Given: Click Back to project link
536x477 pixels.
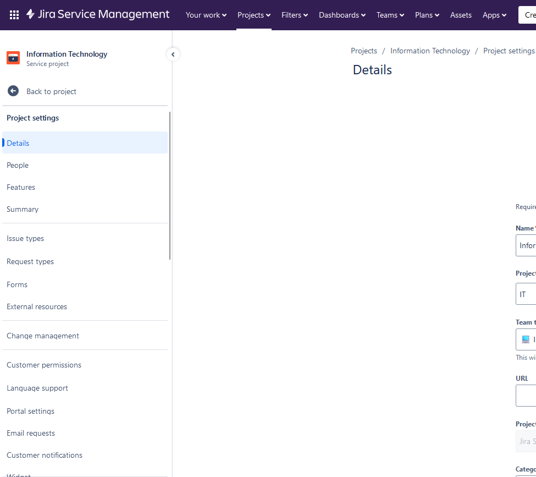Looking at the screenshot, I should (51, 91).
